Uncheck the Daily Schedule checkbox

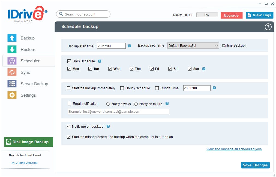tap(69, 61)
